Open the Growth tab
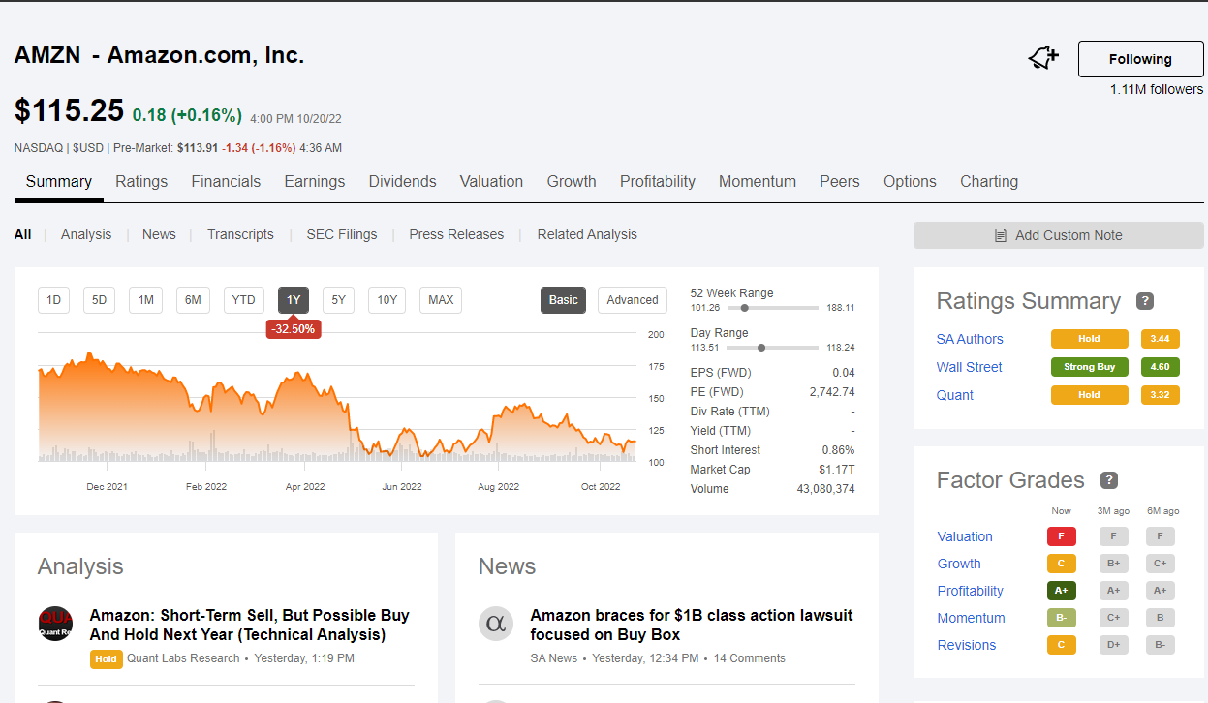 572,181
